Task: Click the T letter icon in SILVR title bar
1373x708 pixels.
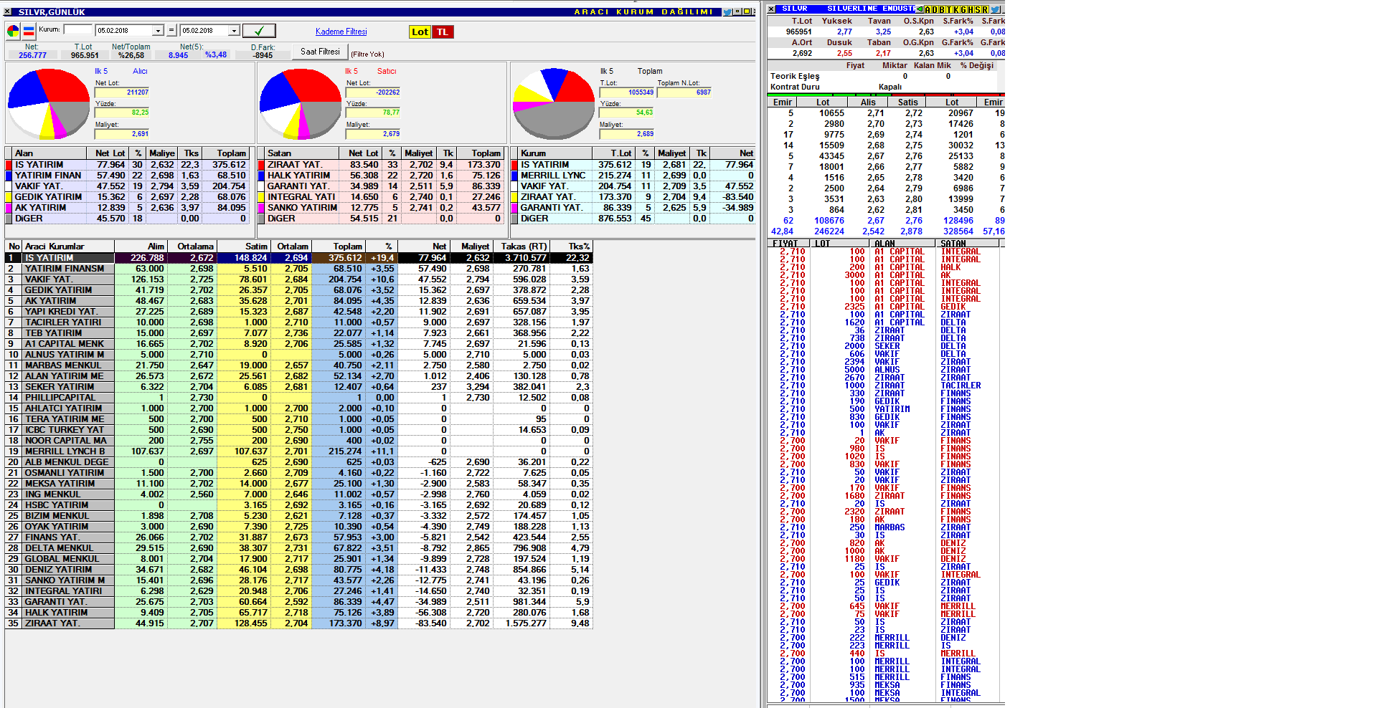Action: tap(949, 9)
